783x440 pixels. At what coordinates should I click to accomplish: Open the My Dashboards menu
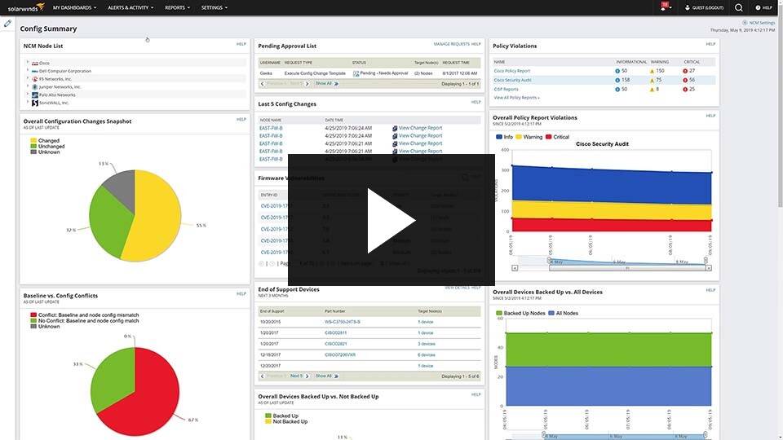[x=74, y=7]
